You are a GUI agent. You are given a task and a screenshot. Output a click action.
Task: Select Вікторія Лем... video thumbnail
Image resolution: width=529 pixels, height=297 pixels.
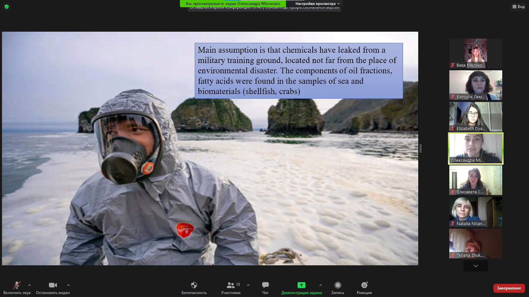coord(476,85)
